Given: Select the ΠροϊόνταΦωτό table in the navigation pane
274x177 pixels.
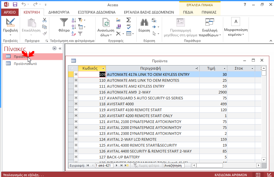Looking at the screenshot, I should 33,63.
